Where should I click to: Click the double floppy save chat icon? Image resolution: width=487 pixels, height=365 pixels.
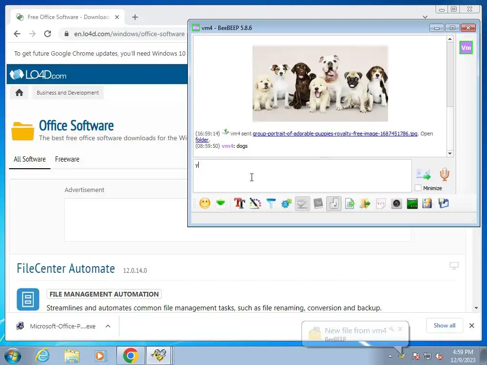click(444, 203)
